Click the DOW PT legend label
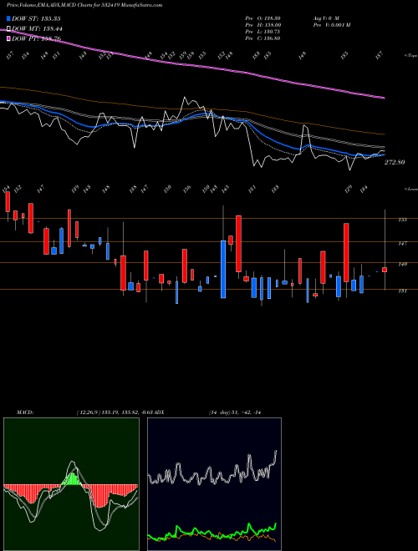418x551 pixels. [x=37, y=38]
